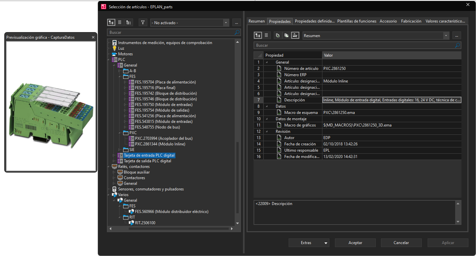Select the Contactores tree item
The height and width of the screenshot is (256, 476).
pos(134,178)
